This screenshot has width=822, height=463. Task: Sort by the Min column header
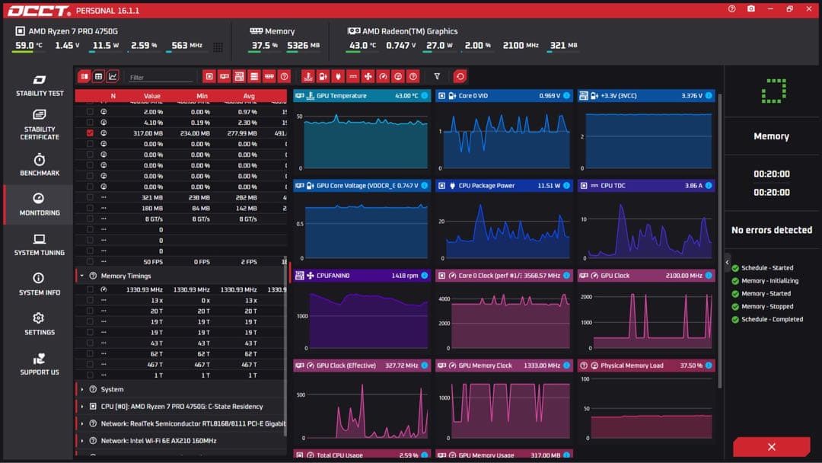point(202,96)
